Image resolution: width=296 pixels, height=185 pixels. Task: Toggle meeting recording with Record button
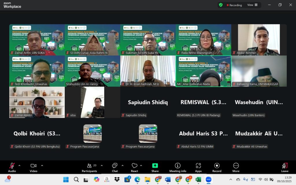[217, 167]
